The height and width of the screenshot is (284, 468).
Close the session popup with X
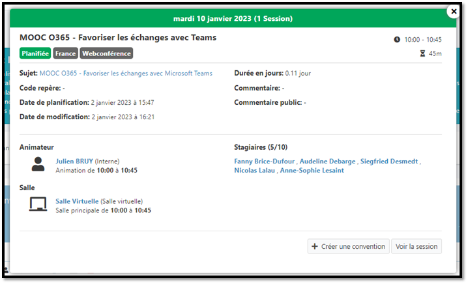pyautogui.click(x=453, y=12)
